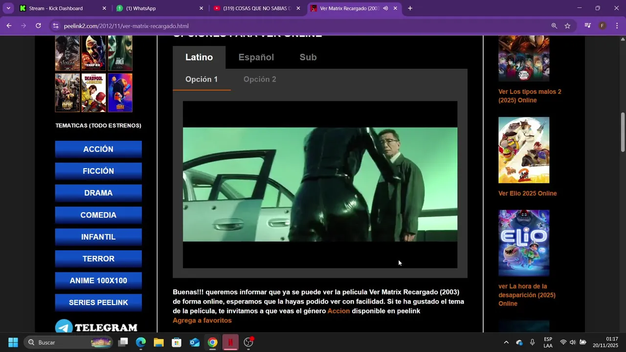Click the Despicable Me 4 minions poster

tap(120, 93)
